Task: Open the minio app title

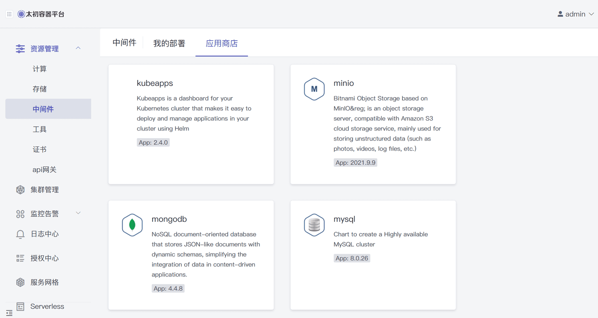Action: coord(344,83)
